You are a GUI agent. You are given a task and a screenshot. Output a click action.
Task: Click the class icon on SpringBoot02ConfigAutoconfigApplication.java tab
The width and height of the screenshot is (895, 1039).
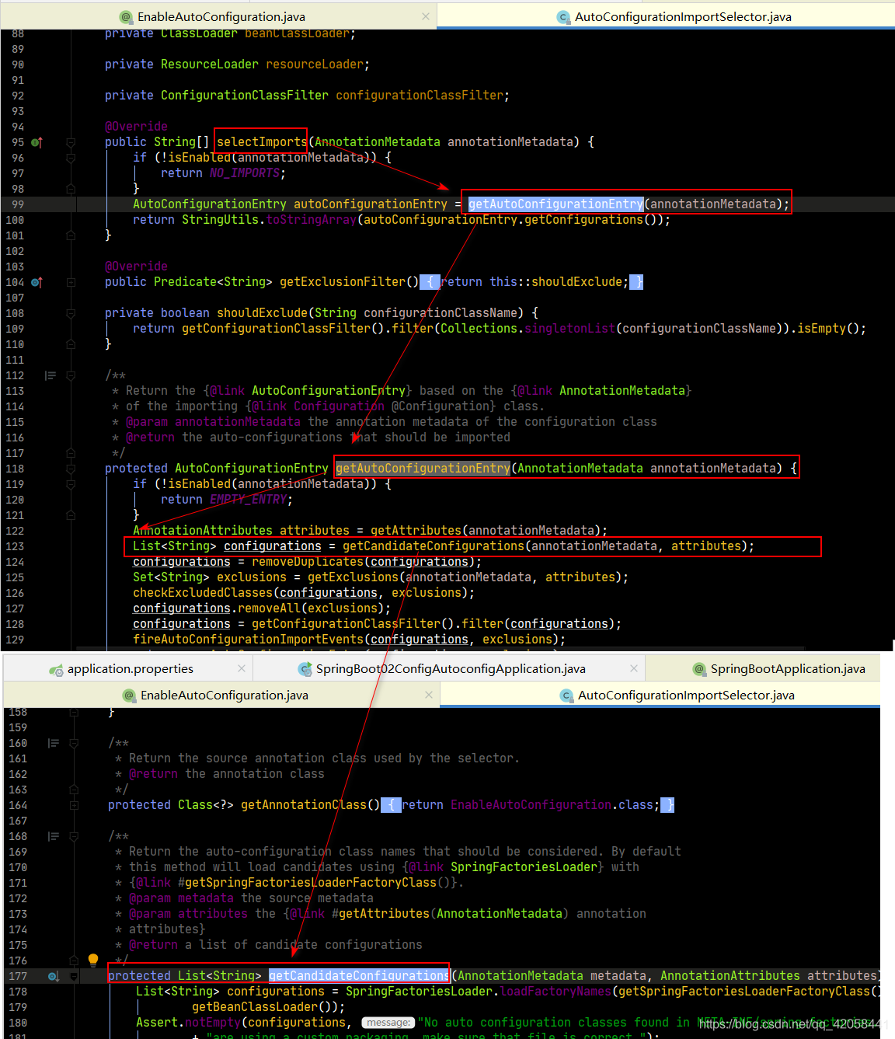coord(305,668)
